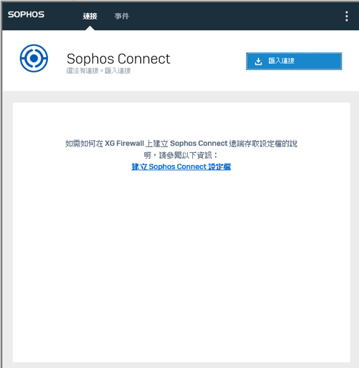This screenshot has width=359, height=368.
Task: Click the white triangle indicator under 連接
Action: coord(90,28)
